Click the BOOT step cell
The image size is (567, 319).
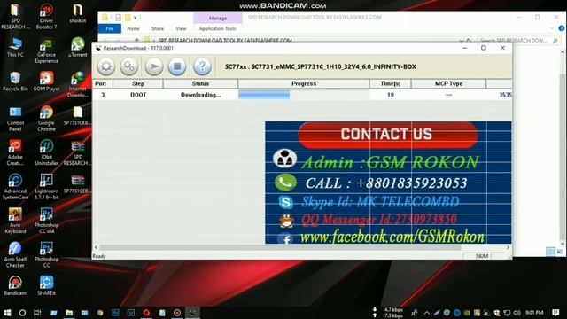[x=138, y=95]
